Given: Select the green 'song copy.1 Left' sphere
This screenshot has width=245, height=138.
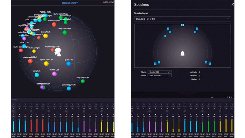Looking at the screenshot, I should (x=83, y=81).
